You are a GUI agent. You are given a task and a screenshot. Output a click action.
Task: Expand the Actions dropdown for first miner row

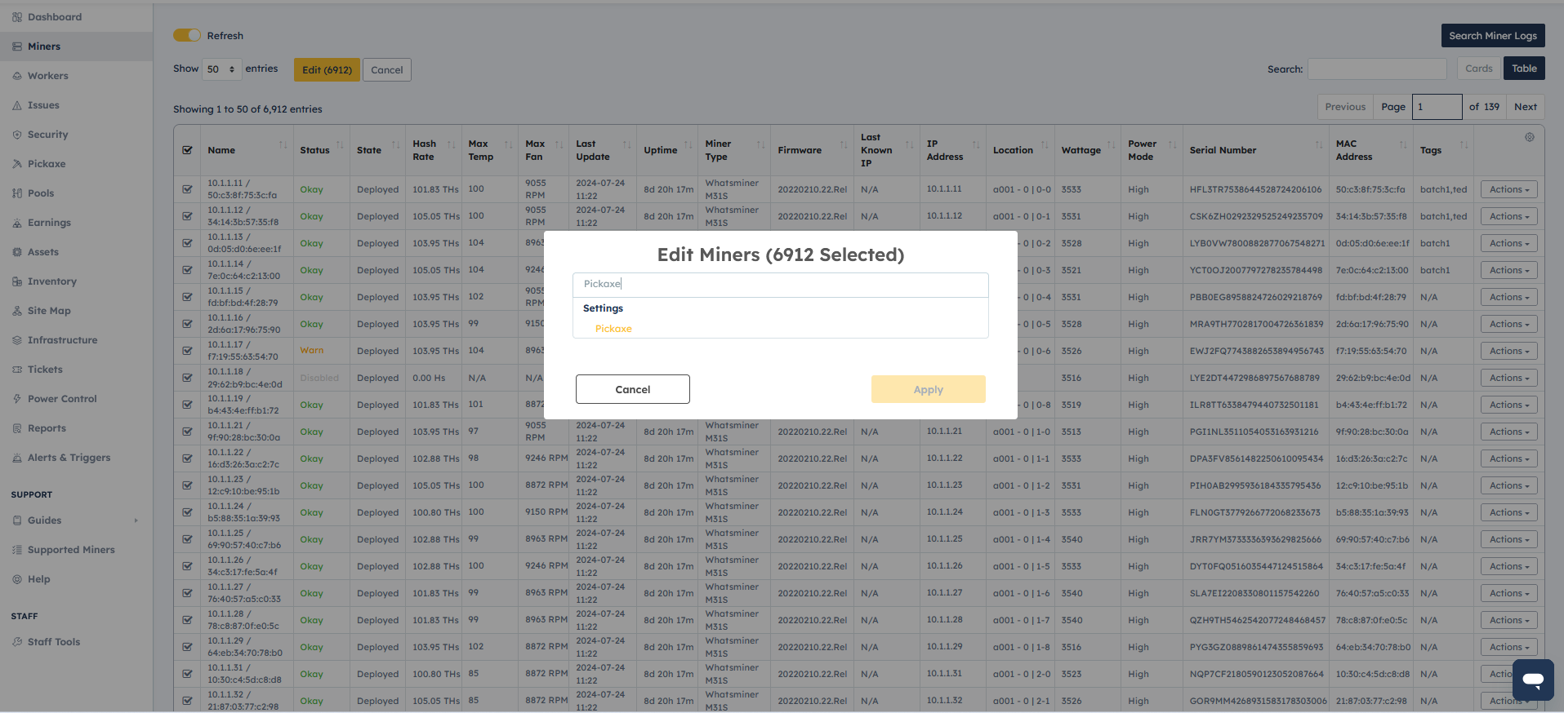point(1508,189)
